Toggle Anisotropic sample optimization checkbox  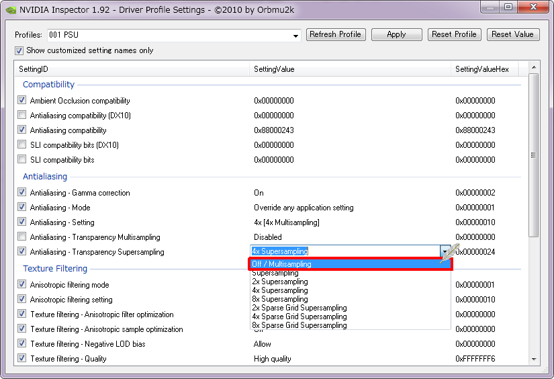point(22,329)
